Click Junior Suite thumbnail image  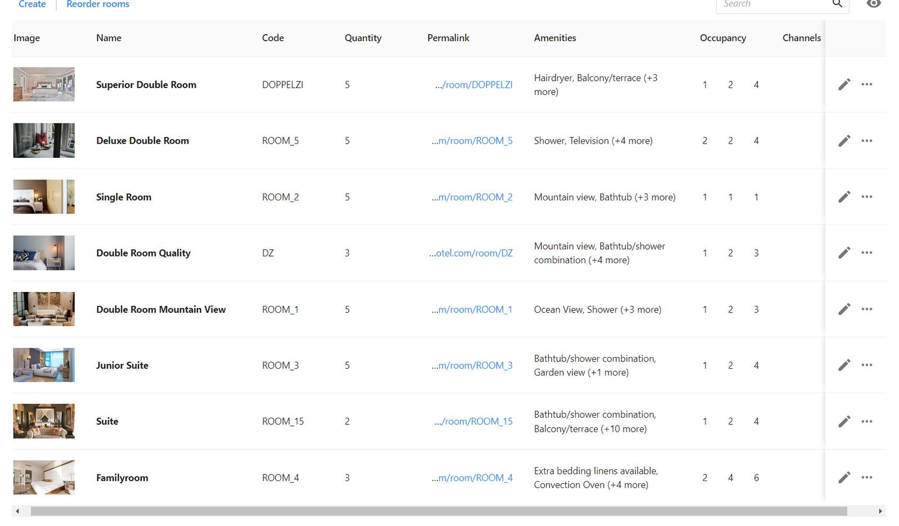(x=44, y=365)
